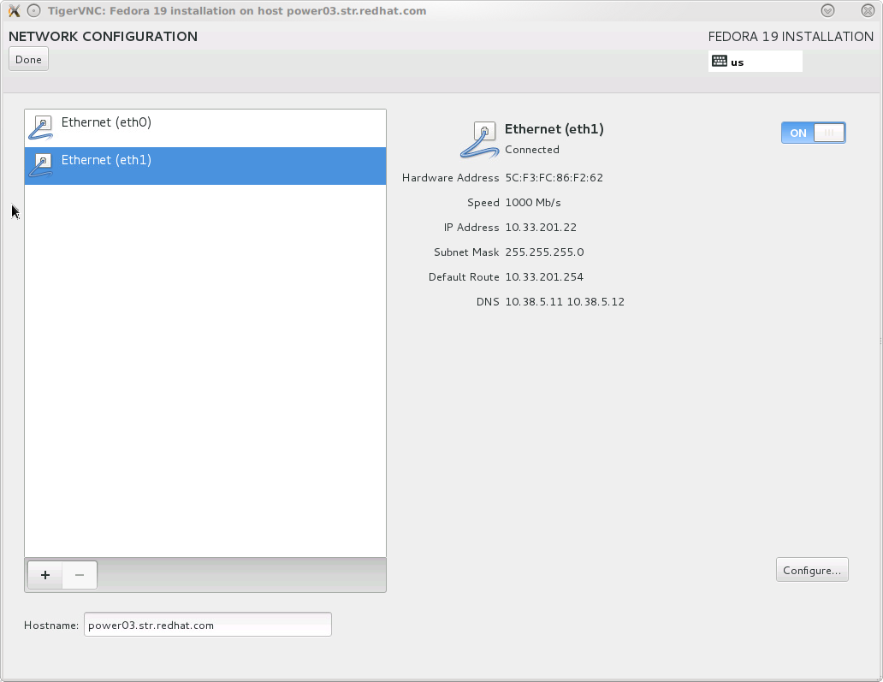Click the IP Address label

[x=471, y=227]
